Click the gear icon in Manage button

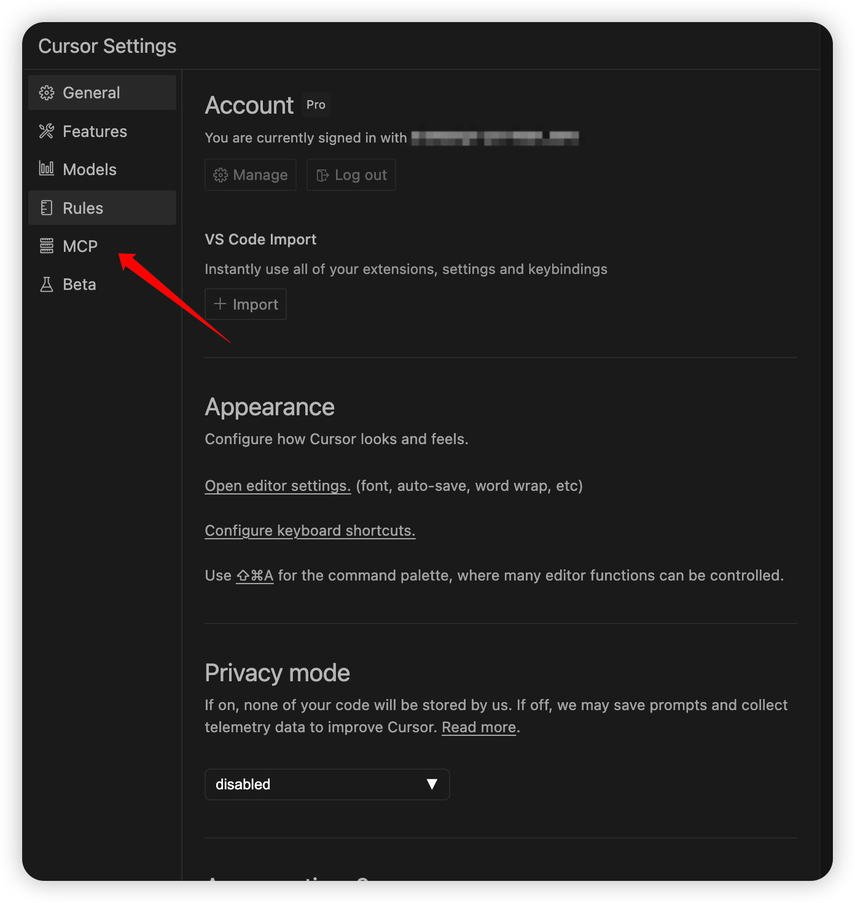(x=221, y=175)
